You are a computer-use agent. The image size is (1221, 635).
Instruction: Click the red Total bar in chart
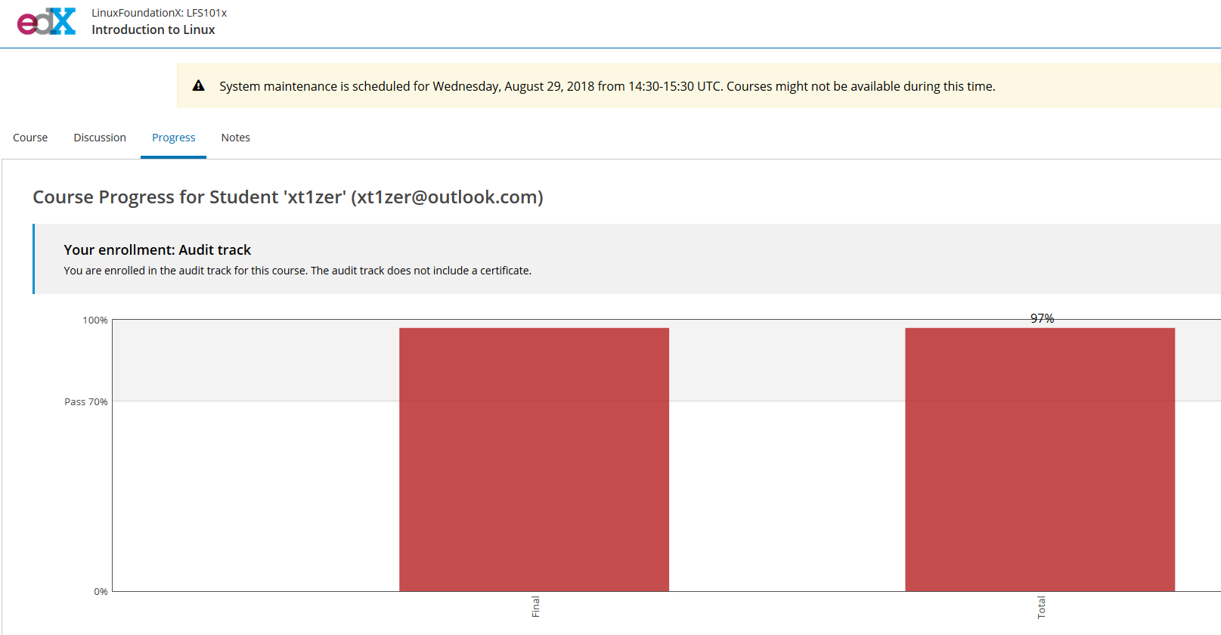pyautogui.click(x=1040, y=459)
